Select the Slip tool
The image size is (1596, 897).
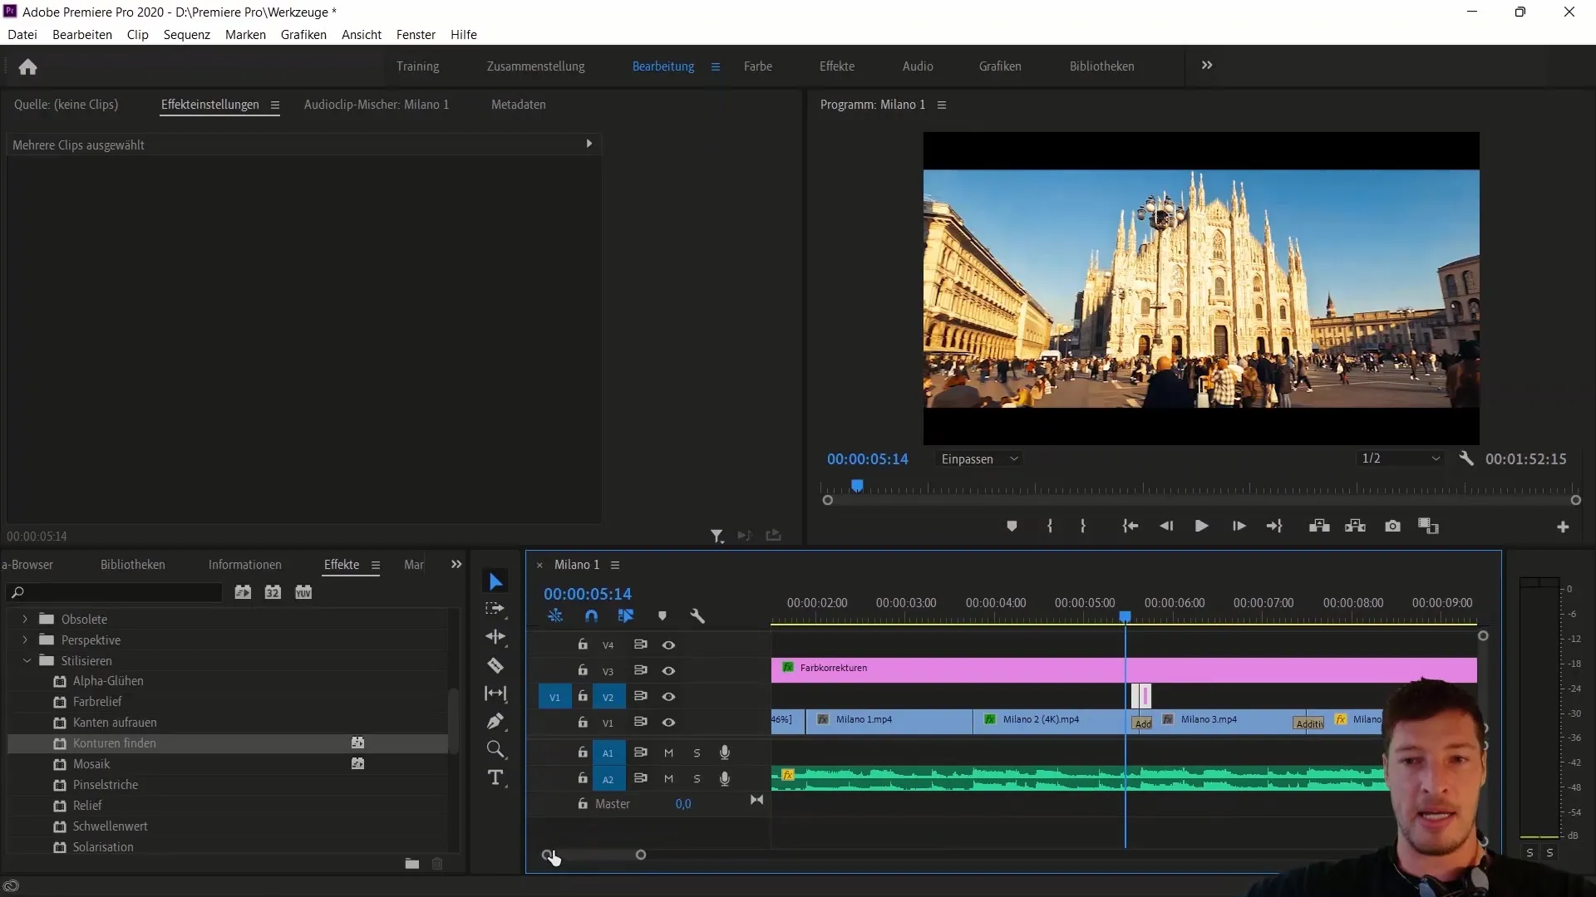point(495,694)
